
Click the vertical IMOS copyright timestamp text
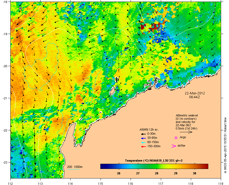pyautogui.click(x=225, y=145)
